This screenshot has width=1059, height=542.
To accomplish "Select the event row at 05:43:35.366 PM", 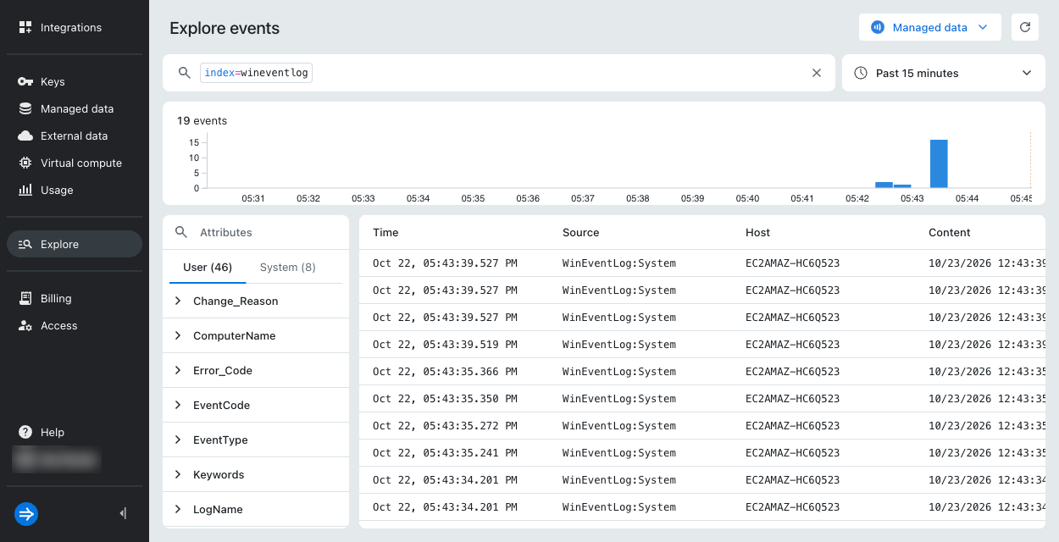I will click(702, 372).
